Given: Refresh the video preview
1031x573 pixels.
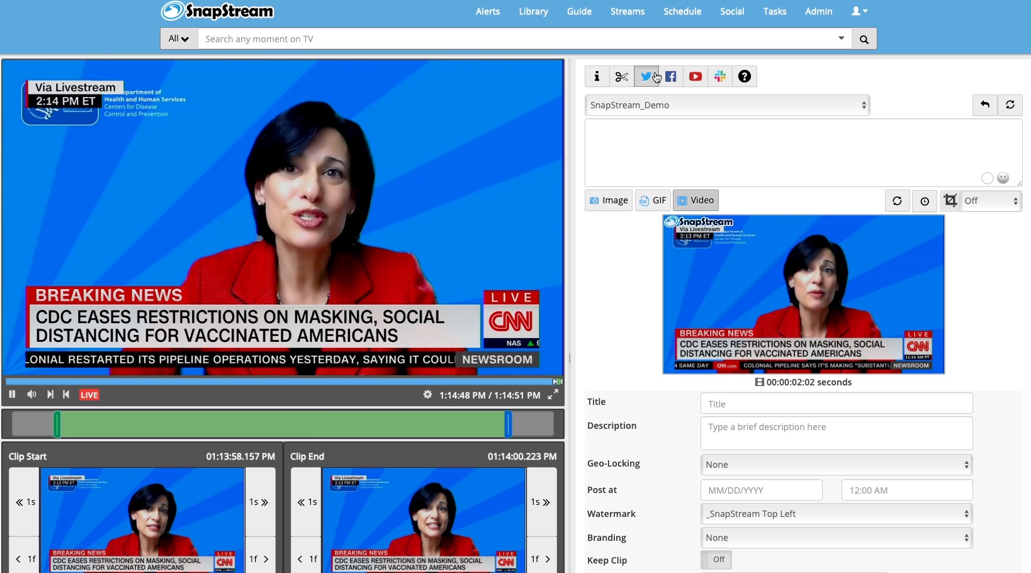Looking at the screenshot, I should [897, 201].
